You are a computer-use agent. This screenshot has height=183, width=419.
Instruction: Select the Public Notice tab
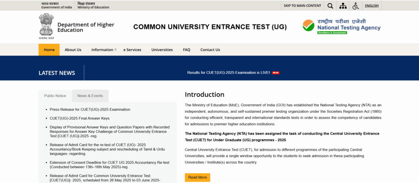coord(55,96)
